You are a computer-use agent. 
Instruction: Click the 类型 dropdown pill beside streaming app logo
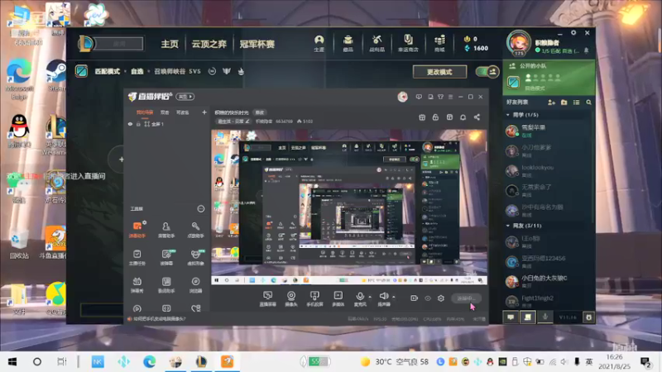pyautogui.click(x=185, y=97)
